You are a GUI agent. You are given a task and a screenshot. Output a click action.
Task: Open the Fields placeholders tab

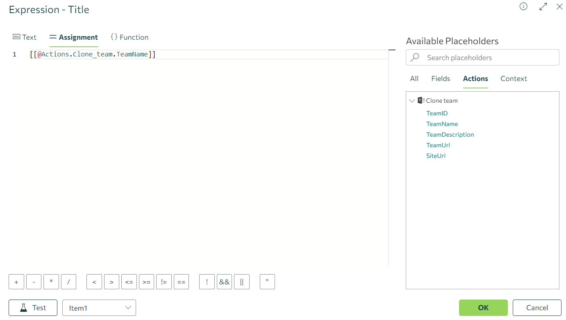[x=441, y=79]
